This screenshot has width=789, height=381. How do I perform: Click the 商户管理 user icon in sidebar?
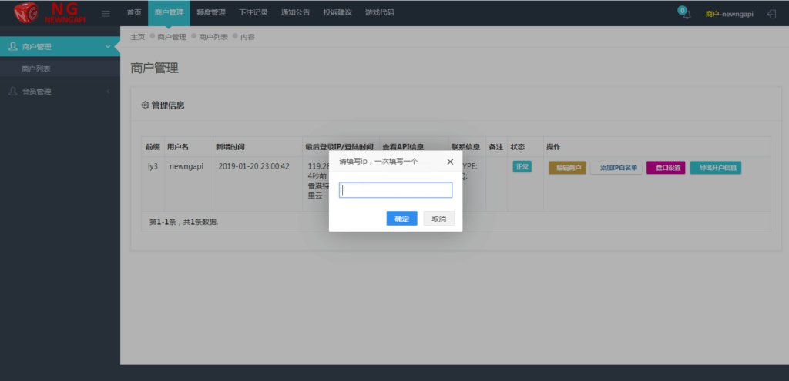pyautogui.click(x=13, y=47)
